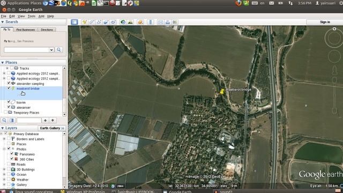Uncheck the alexander sampling place
Viewport: 343px width, 193px height.
coord(9,83)
